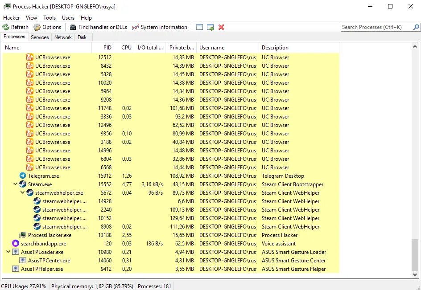Click the searchbandapp.exe purple icon
This screenshot has height=290, width=421.
pyautogui.click(x=16, y=243)
